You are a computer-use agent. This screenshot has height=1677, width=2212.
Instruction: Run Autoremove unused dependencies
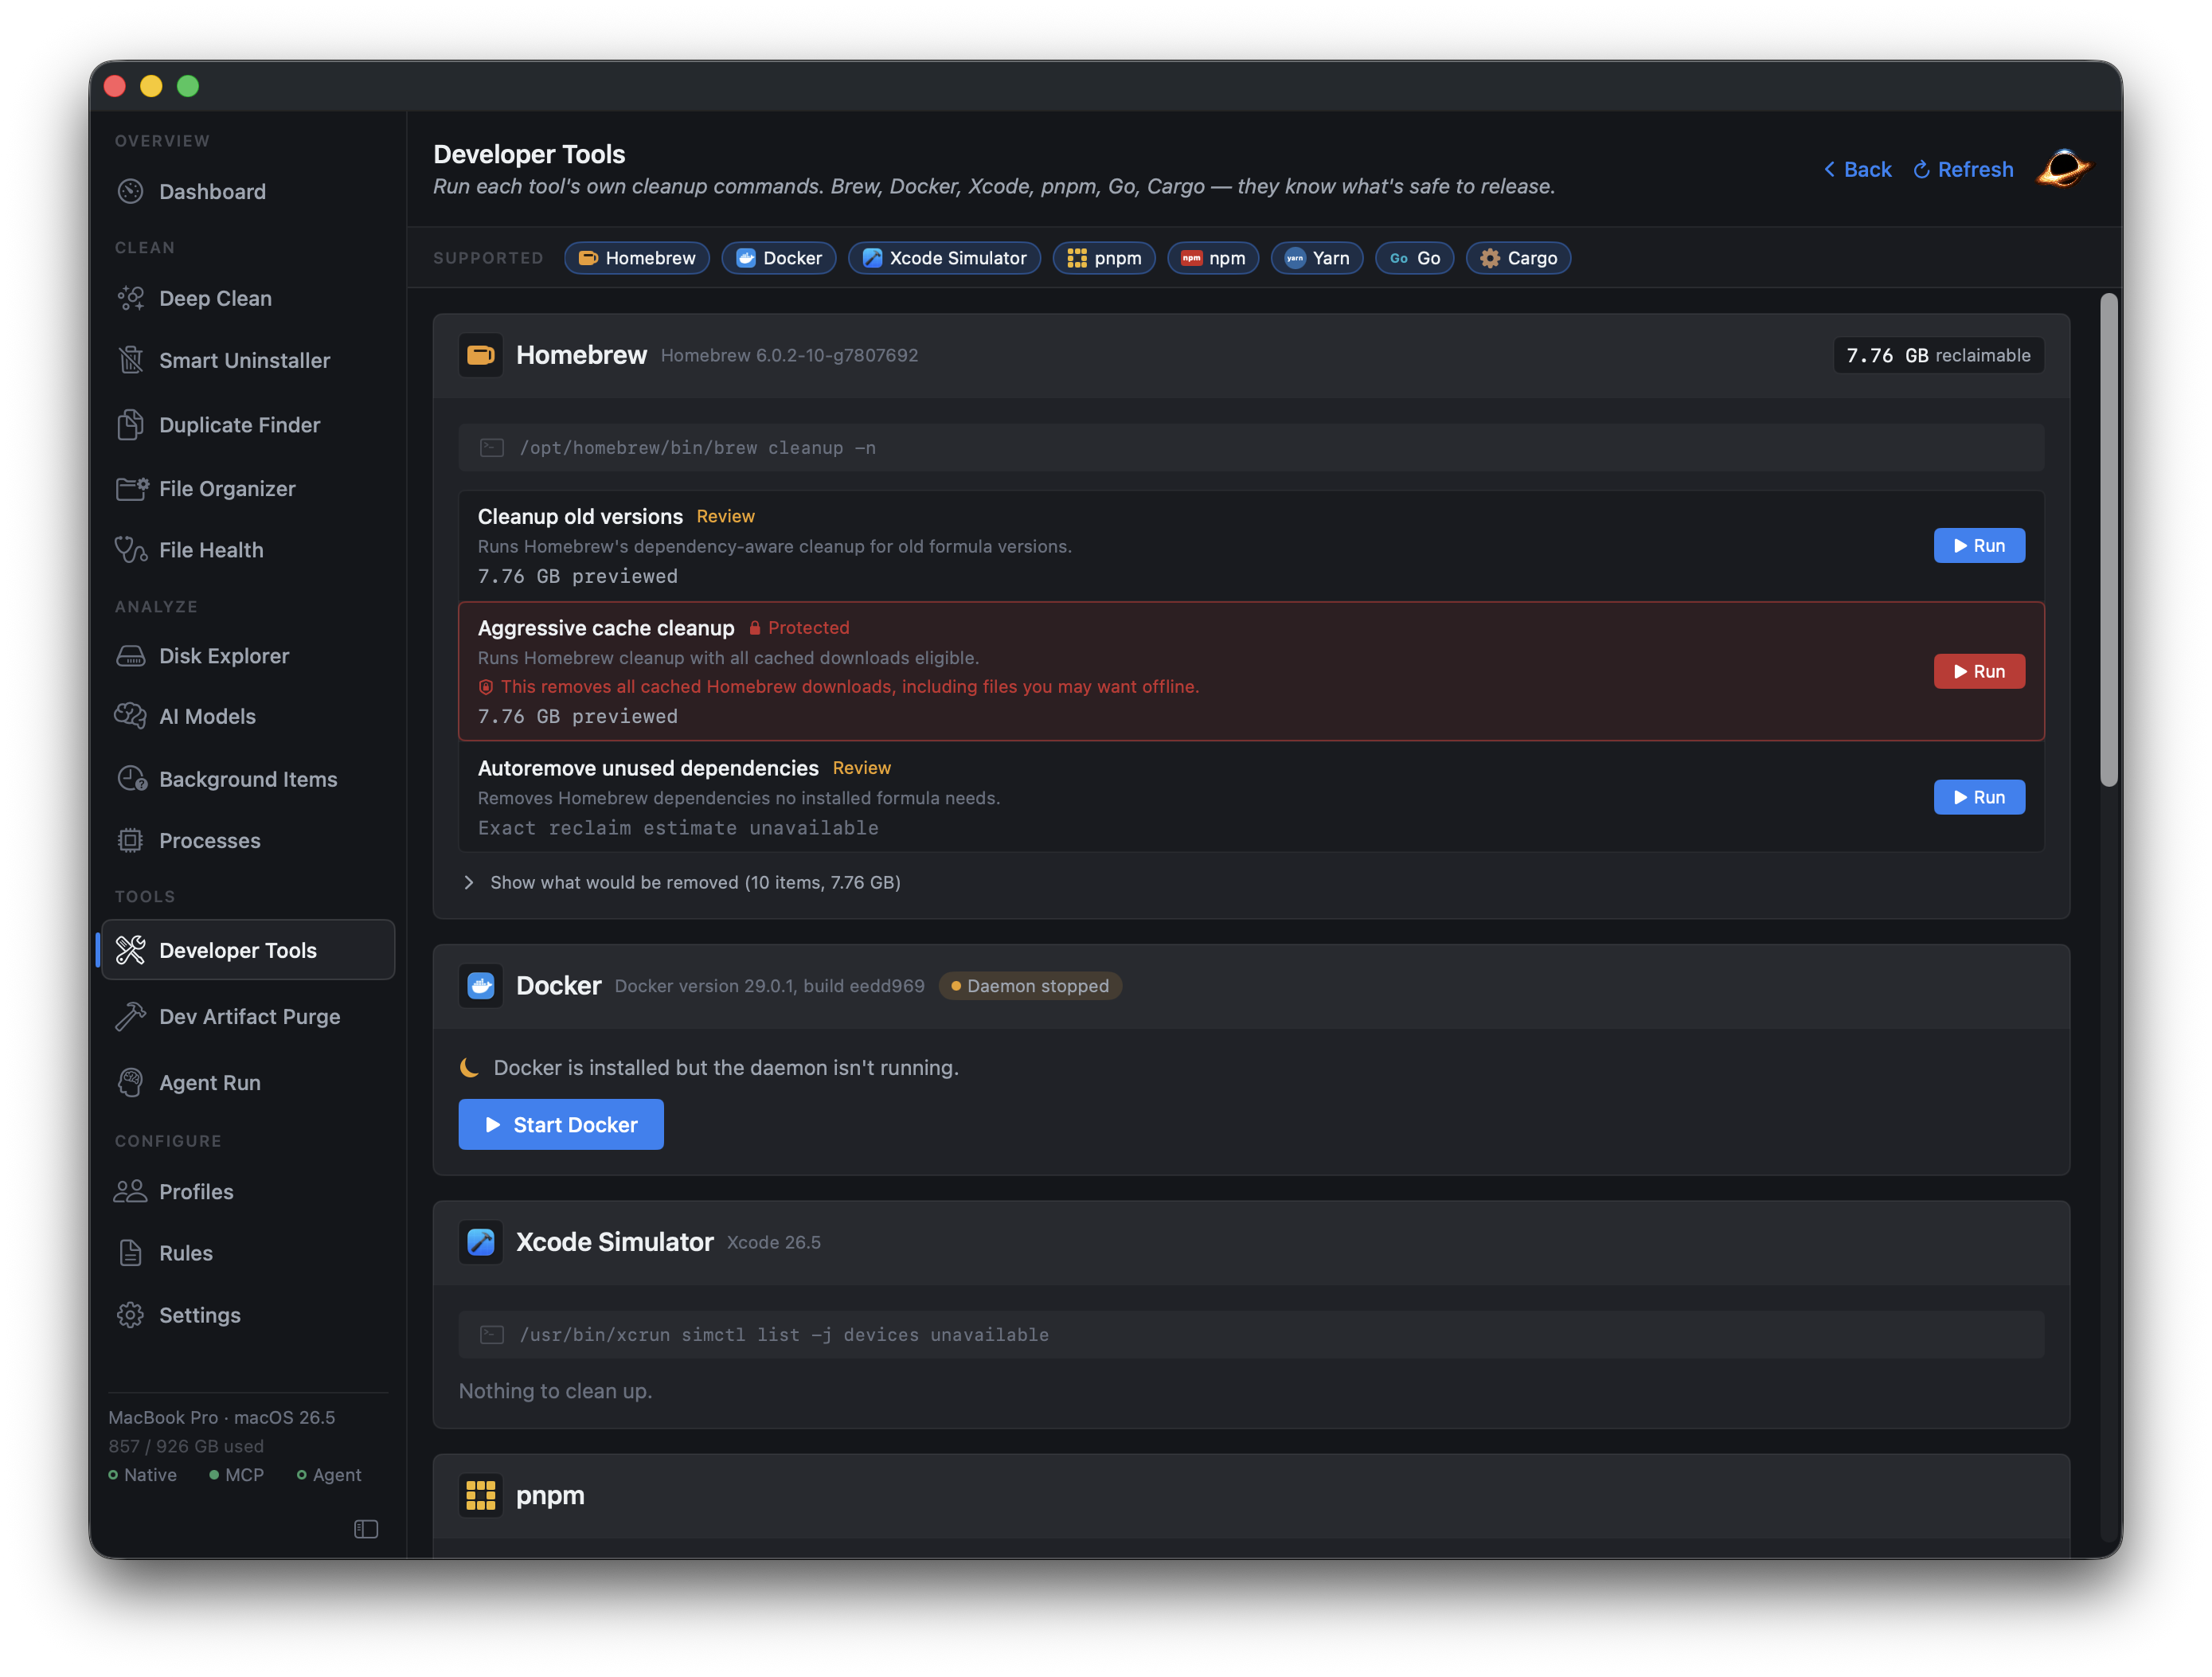coord(1979,797)
